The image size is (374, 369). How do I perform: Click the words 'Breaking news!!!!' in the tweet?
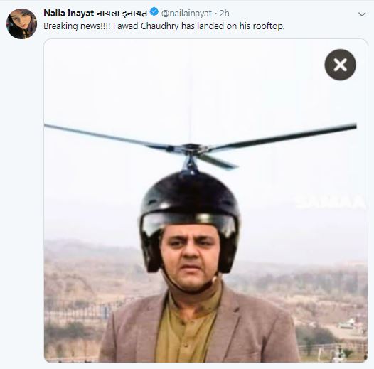click(77, 26)
